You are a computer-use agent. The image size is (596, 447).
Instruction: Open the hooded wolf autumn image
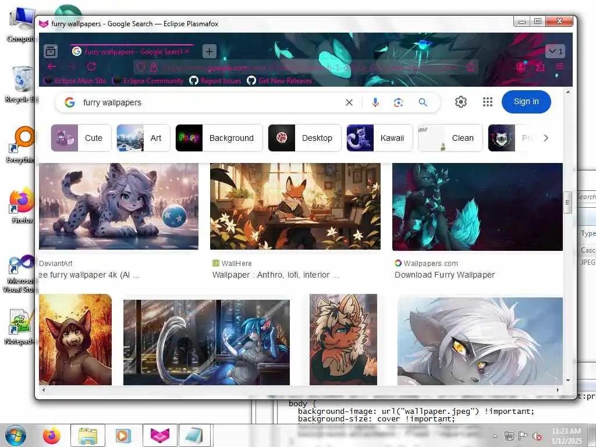tap(75, 339)
